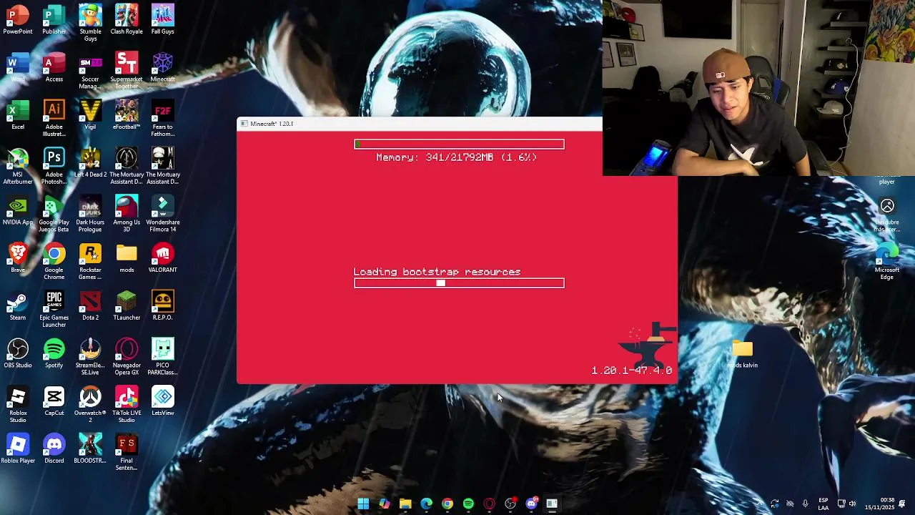Viewport: 915px width, 515px height.
Task: Select the StreamElements SE.Live icon
Action: [90, 356]
